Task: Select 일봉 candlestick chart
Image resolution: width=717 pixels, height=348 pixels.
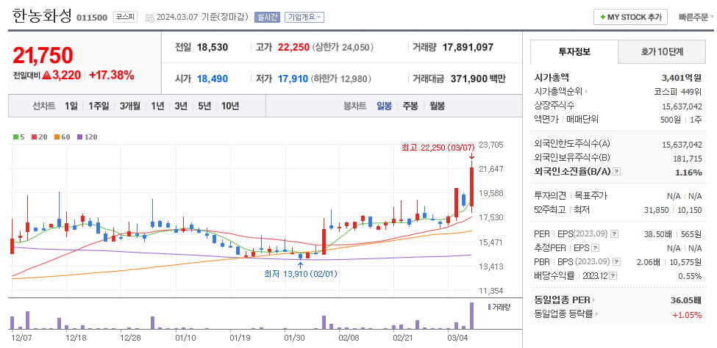Action: [x=384, y=106]
